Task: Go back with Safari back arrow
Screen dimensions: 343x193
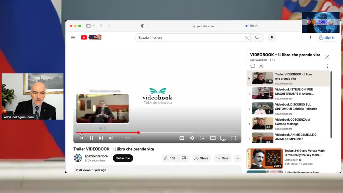Action: click(x=101, y=26)
